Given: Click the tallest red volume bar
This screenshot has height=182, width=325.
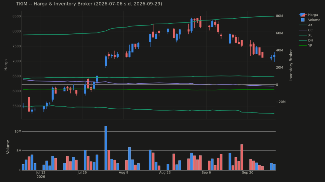Looking at the screenshot, I should pyautogui.click(x=242, y=157).
